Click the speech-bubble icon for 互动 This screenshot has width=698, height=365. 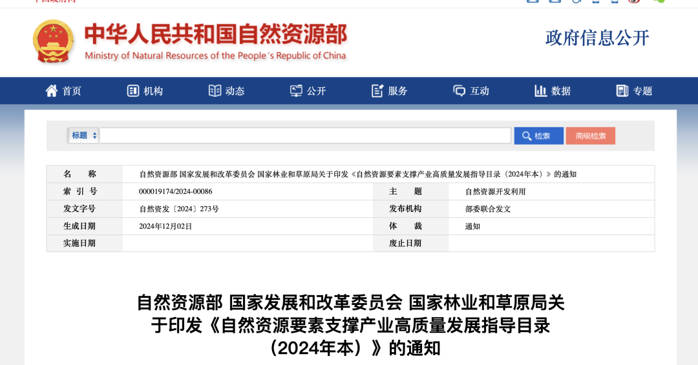click(459, 91)
